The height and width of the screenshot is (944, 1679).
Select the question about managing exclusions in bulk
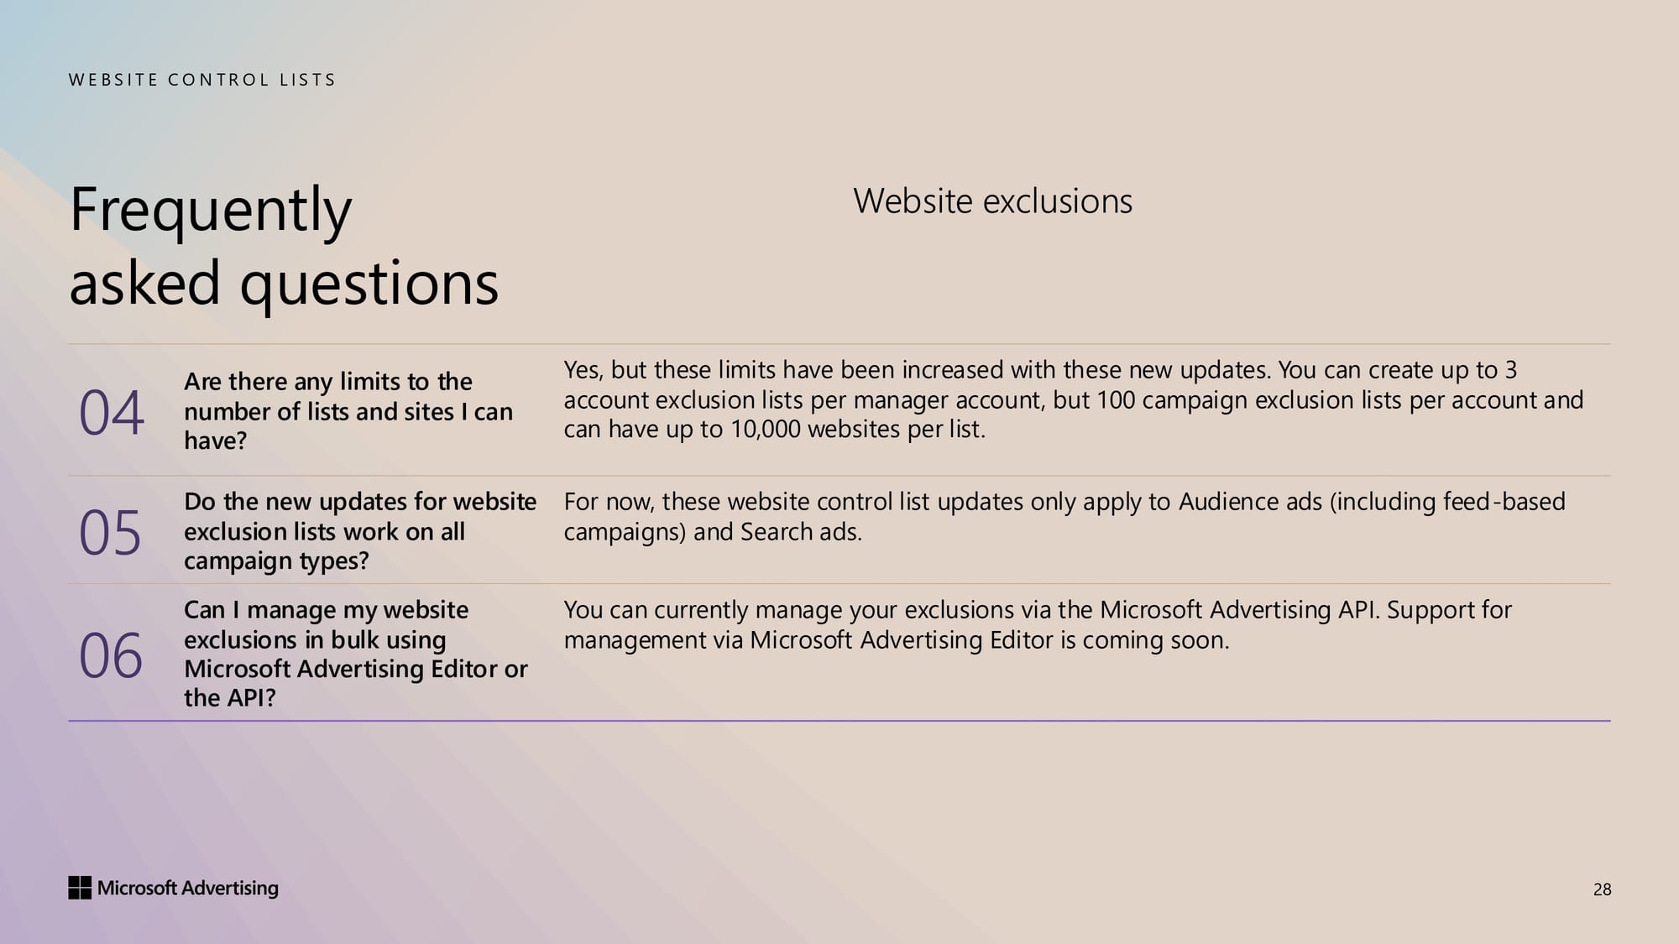tap(355, 654)
